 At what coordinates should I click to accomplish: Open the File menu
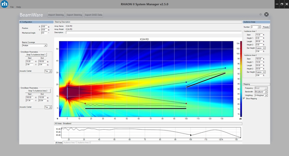click(x=12, y=7)
